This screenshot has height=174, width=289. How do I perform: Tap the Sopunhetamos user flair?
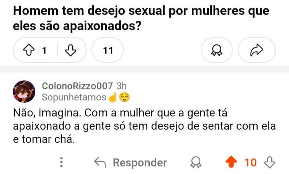tap(74, 97)
